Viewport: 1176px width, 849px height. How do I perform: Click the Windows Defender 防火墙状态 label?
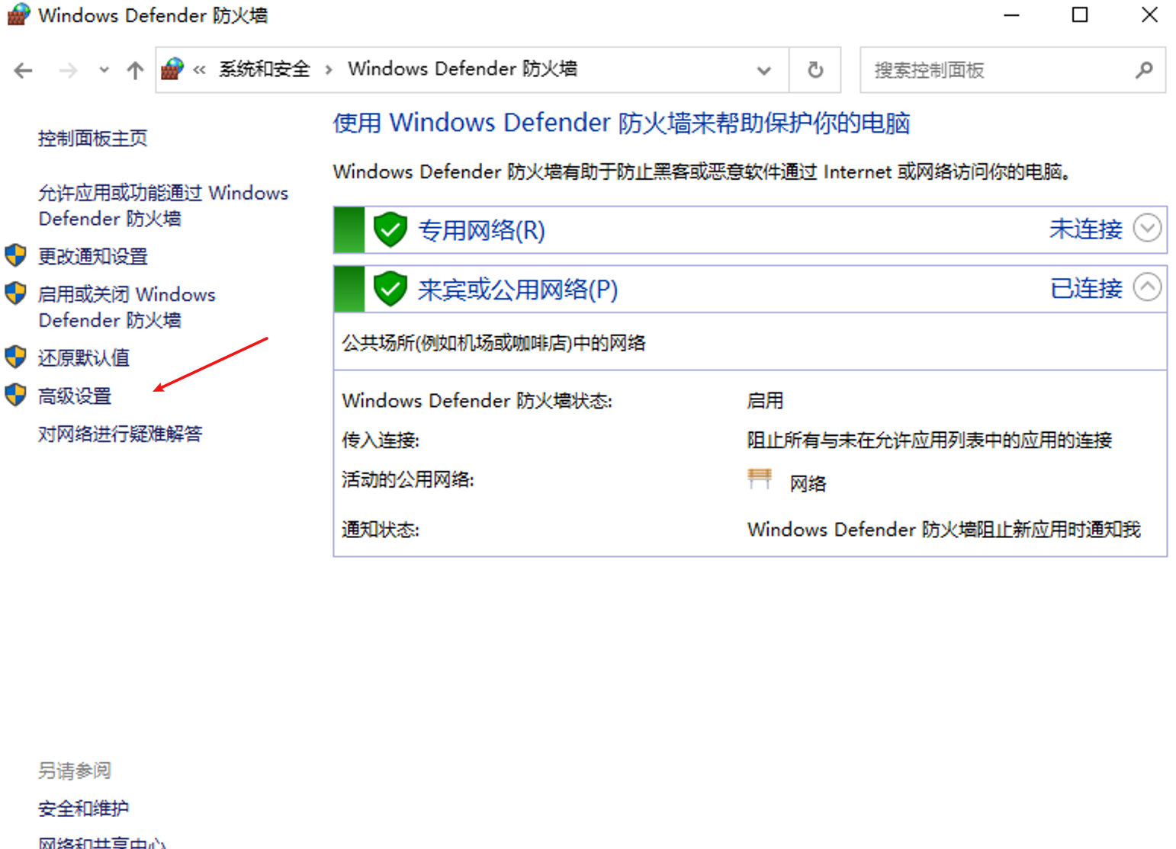(x=477, y=400)
